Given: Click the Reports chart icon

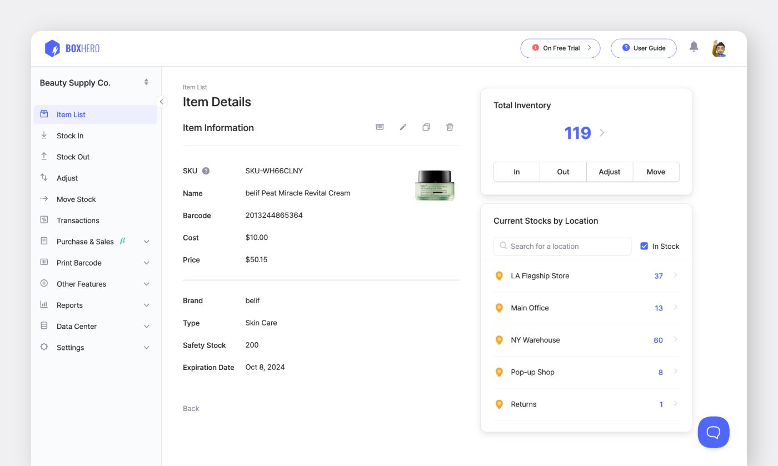Looking at the screenshot, I should point(44,305).
